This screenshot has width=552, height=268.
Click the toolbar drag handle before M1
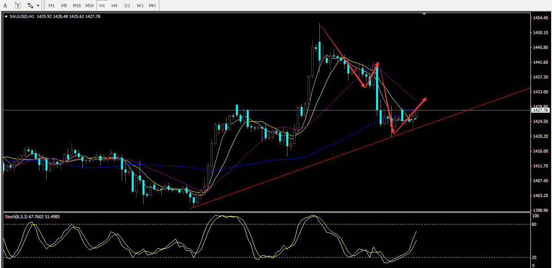45,5
